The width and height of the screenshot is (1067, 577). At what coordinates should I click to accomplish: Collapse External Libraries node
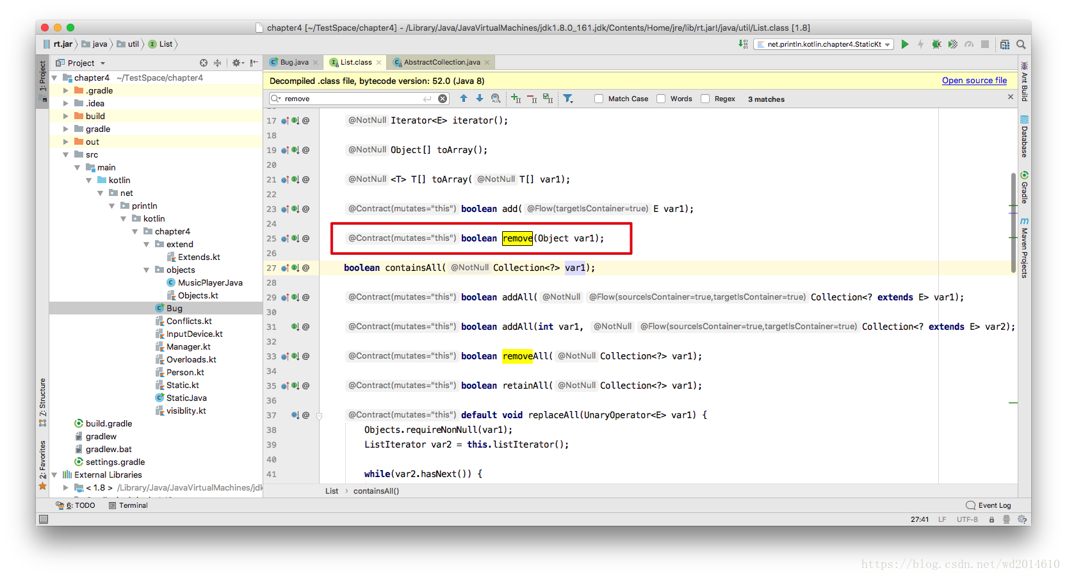54,475
